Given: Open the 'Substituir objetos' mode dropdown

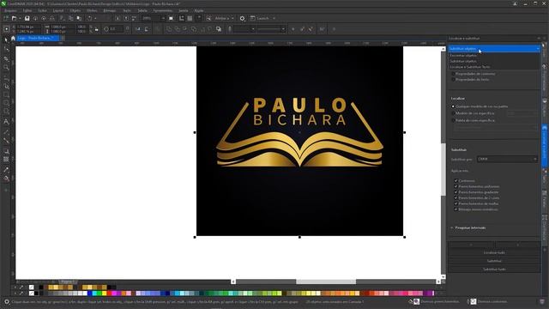Looking at the screenshot, I should tap(494, 49).
